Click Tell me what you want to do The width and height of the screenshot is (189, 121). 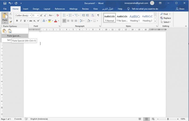(x=145, y=9)
